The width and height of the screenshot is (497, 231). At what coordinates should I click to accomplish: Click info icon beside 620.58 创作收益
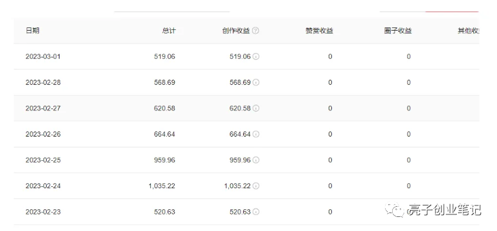pos(256,108)
